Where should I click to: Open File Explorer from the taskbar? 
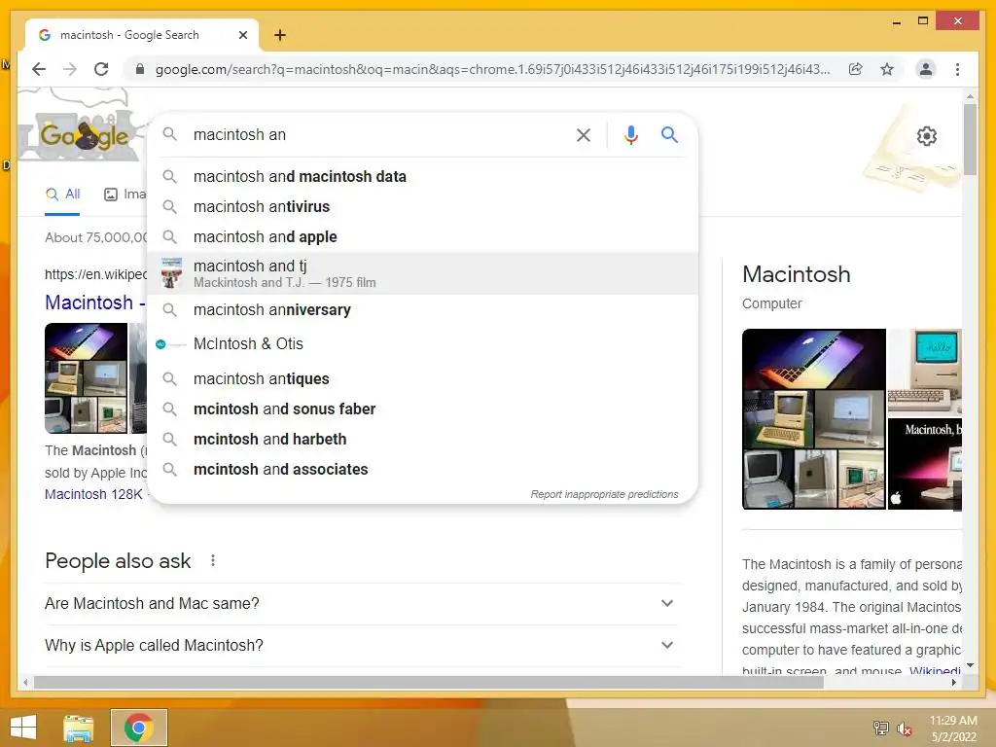pos(79,729)
